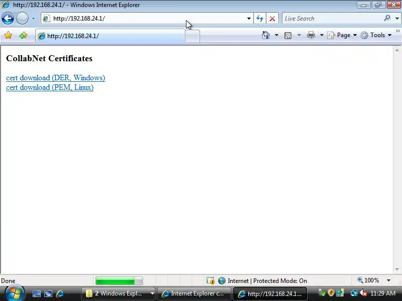Viewport: 402px width, 301px height.
Task: Click the muted volume tray icon
Action: coord(363,292)
